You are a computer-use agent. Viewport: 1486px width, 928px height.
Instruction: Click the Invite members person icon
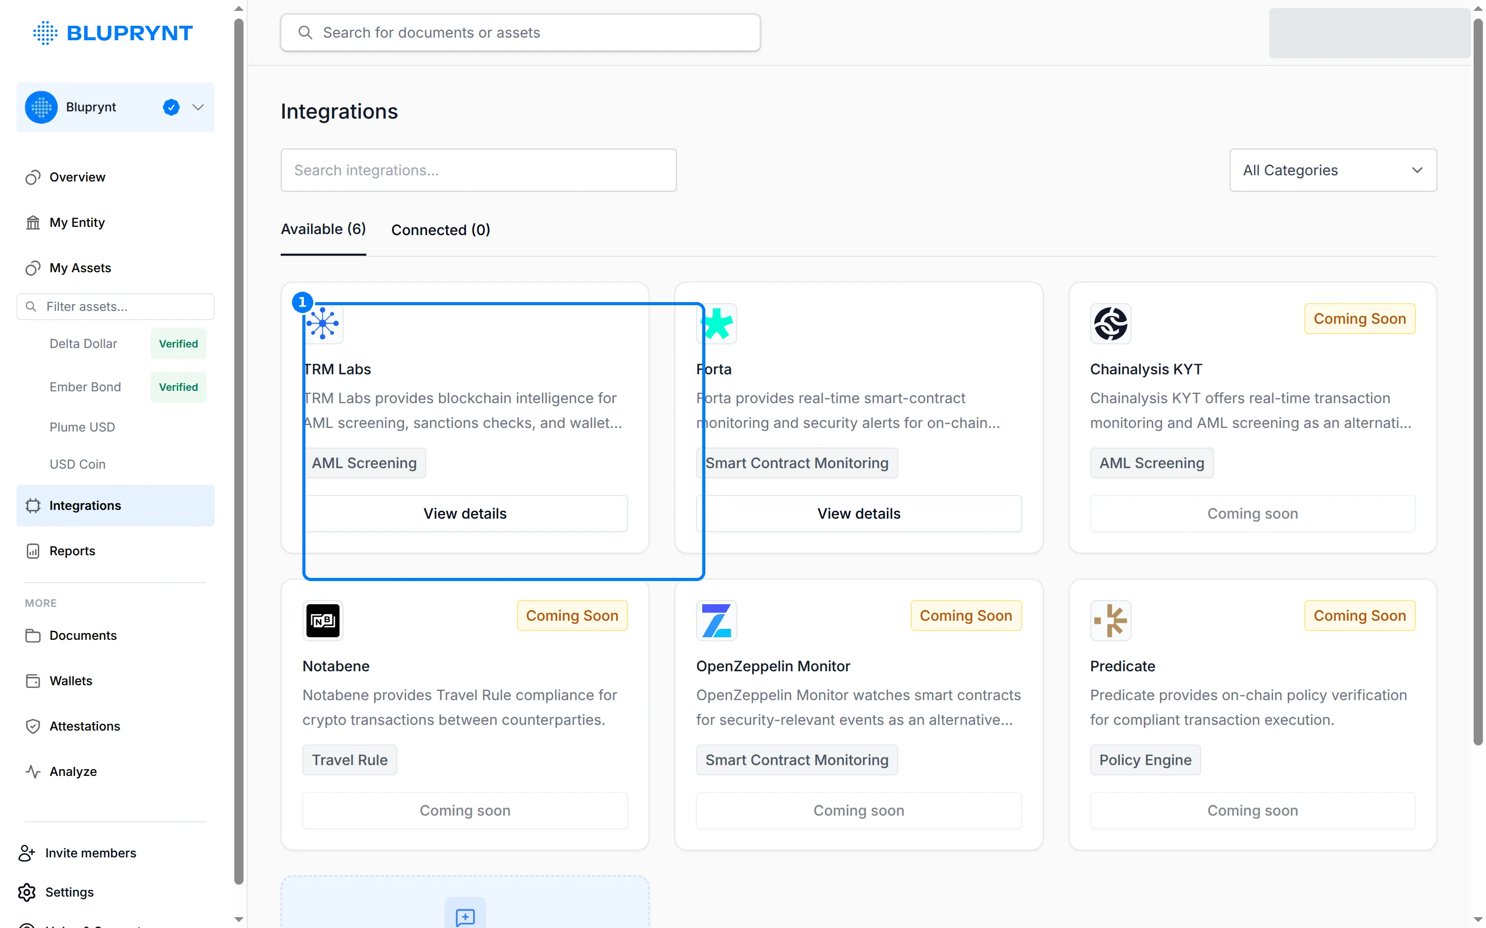coord(26,853)
